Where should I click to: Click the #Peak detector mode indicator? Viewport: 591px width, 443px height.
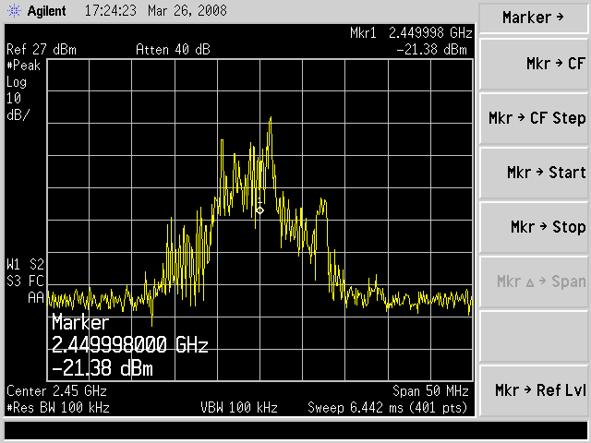pyautogui.click(x=23, y=66)
